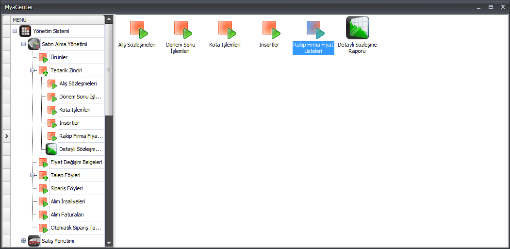Click Fiyat Değişim Belgeleri label

coord(77,162)
